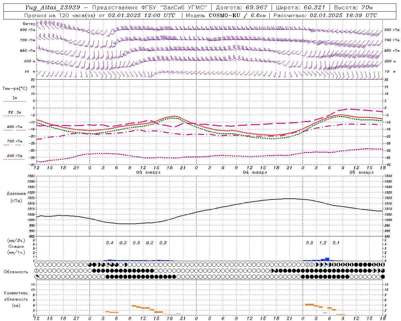This screenshot has width=401, height=321.
Task: Click the '(км)' unit under convective cloud label
Action: coord(16,305)
